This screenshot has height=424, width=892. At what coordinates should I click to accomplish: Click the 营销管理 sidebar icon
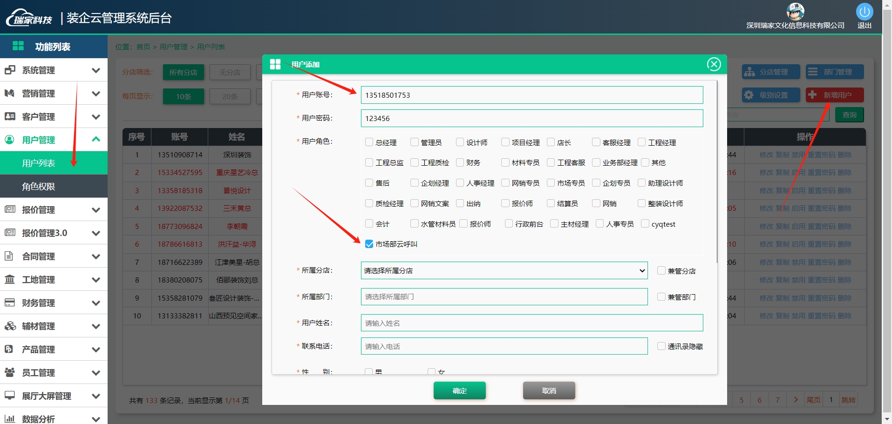(10, 93)
